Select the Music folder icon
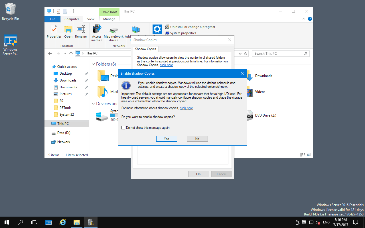The image size is (365, 228). tap(103, 92)
